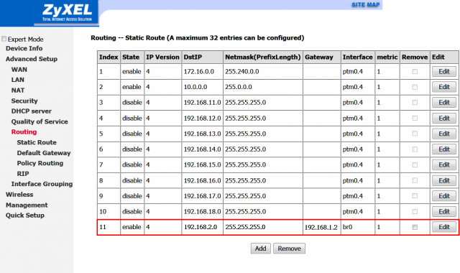Edit the 192.168.15.0 route entry
Viewport: 460px width, 273px height.
[x=444, y=165]
